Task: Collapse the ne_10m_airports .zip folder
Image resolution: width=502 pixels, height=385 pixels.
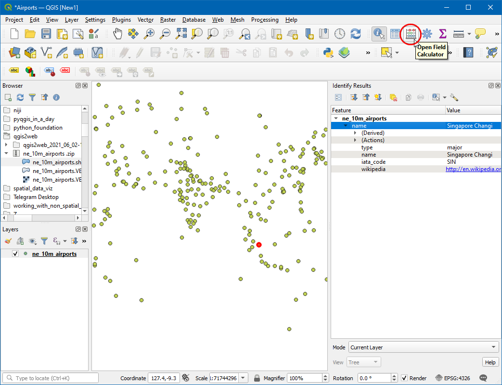Action: coord(6,154)
